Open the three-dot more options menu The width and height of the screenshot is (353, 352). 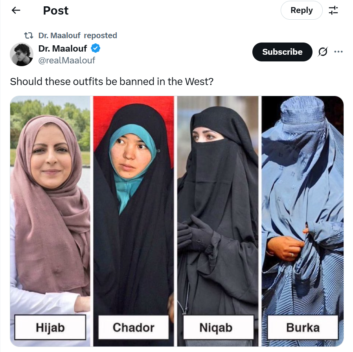pyautogui.click(x=338, y=52)
